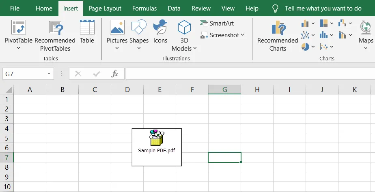Click the Insert Function fx icon
This screenshot has width=375, height=192.
click(115, 74)
